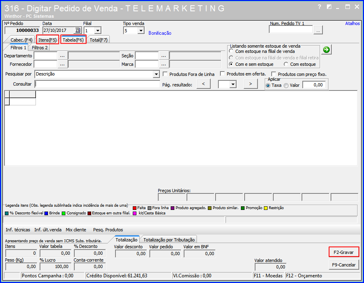Select Com estoque na filial de venda
Viewport: 364px width, 283px height.
(x=231, y=51)
